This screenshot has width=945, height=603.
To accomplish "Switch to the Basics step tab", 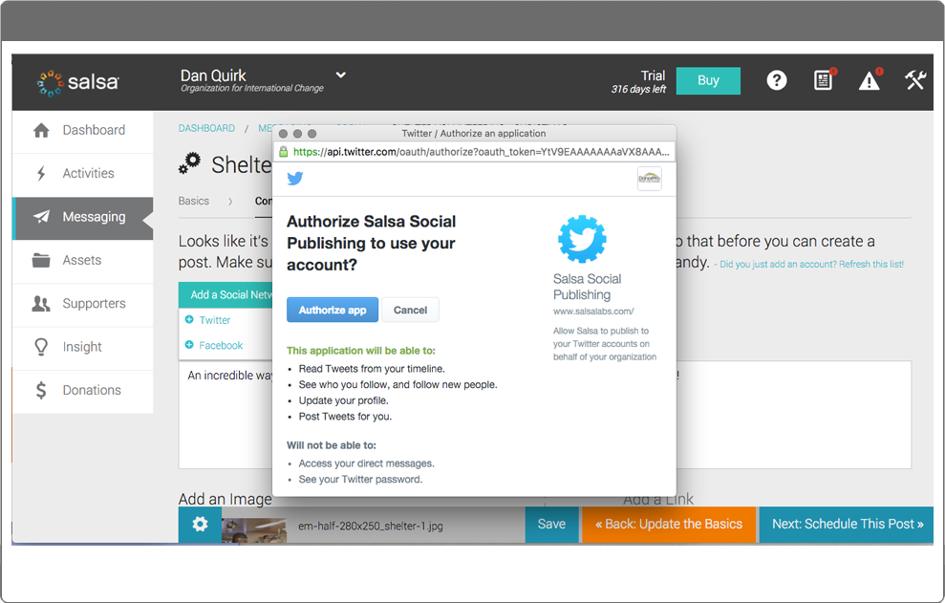I will tap(194, 202).
